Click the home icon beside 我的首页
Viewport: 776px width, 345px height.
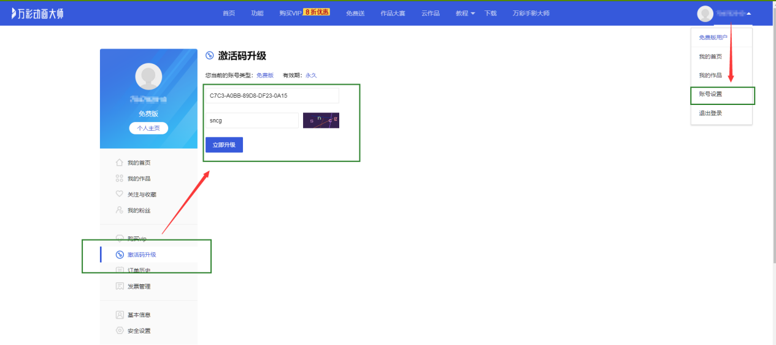tap(120, 163)
